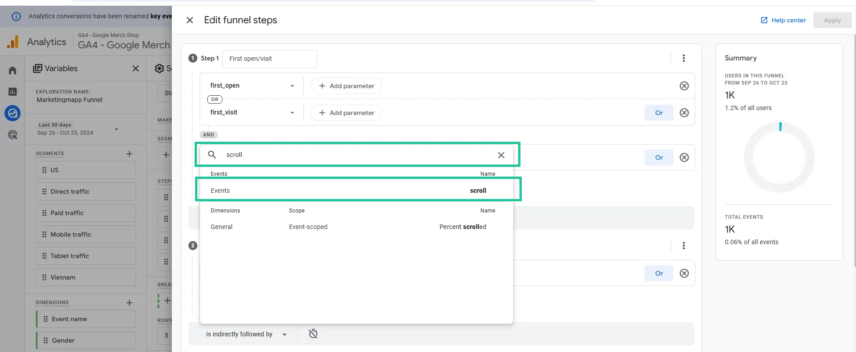
Task: Open the Reports sidebar icon
Action: 13,92
